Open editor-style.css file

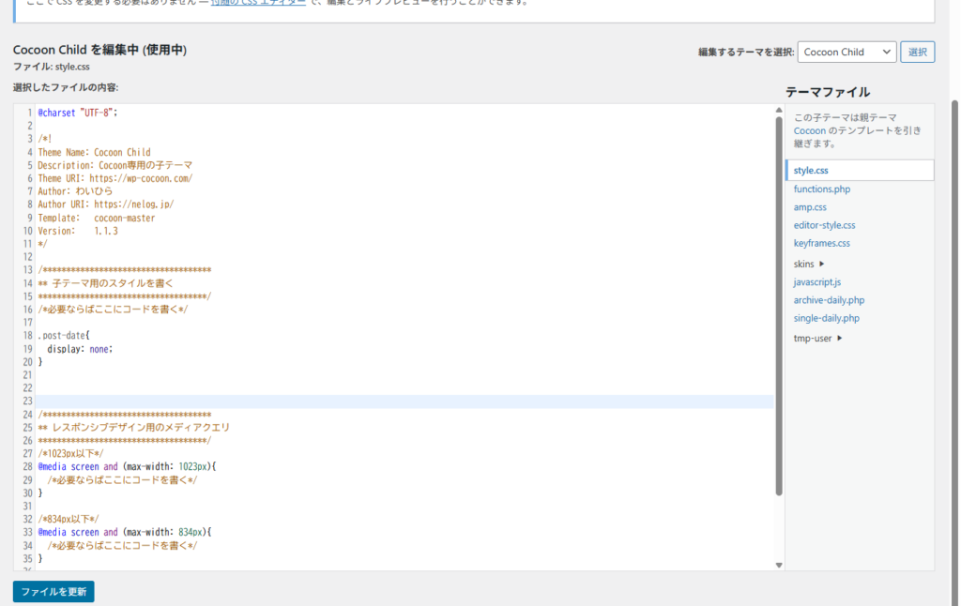click(x=824, y=225)
